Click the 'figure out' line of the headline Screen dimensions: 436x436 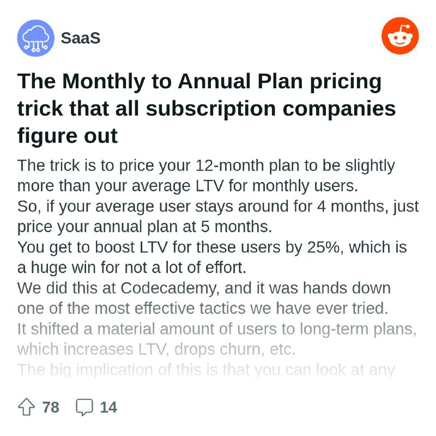click(67, 136)
